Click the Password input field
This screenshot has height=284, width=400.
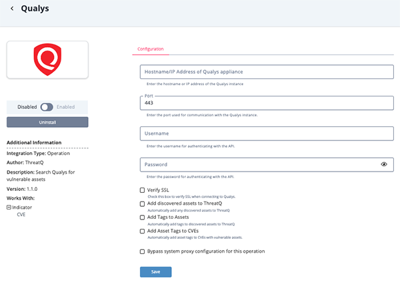pos(267,165)
